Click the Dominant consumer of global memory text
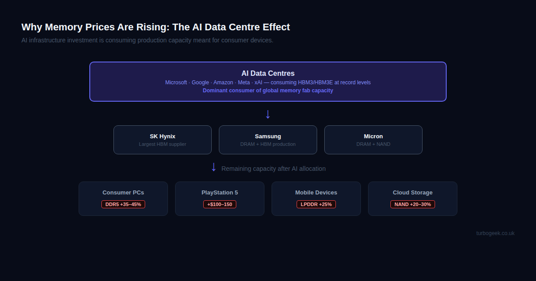Viewport: 536px width, 281px height. click(x=268, y=91)
